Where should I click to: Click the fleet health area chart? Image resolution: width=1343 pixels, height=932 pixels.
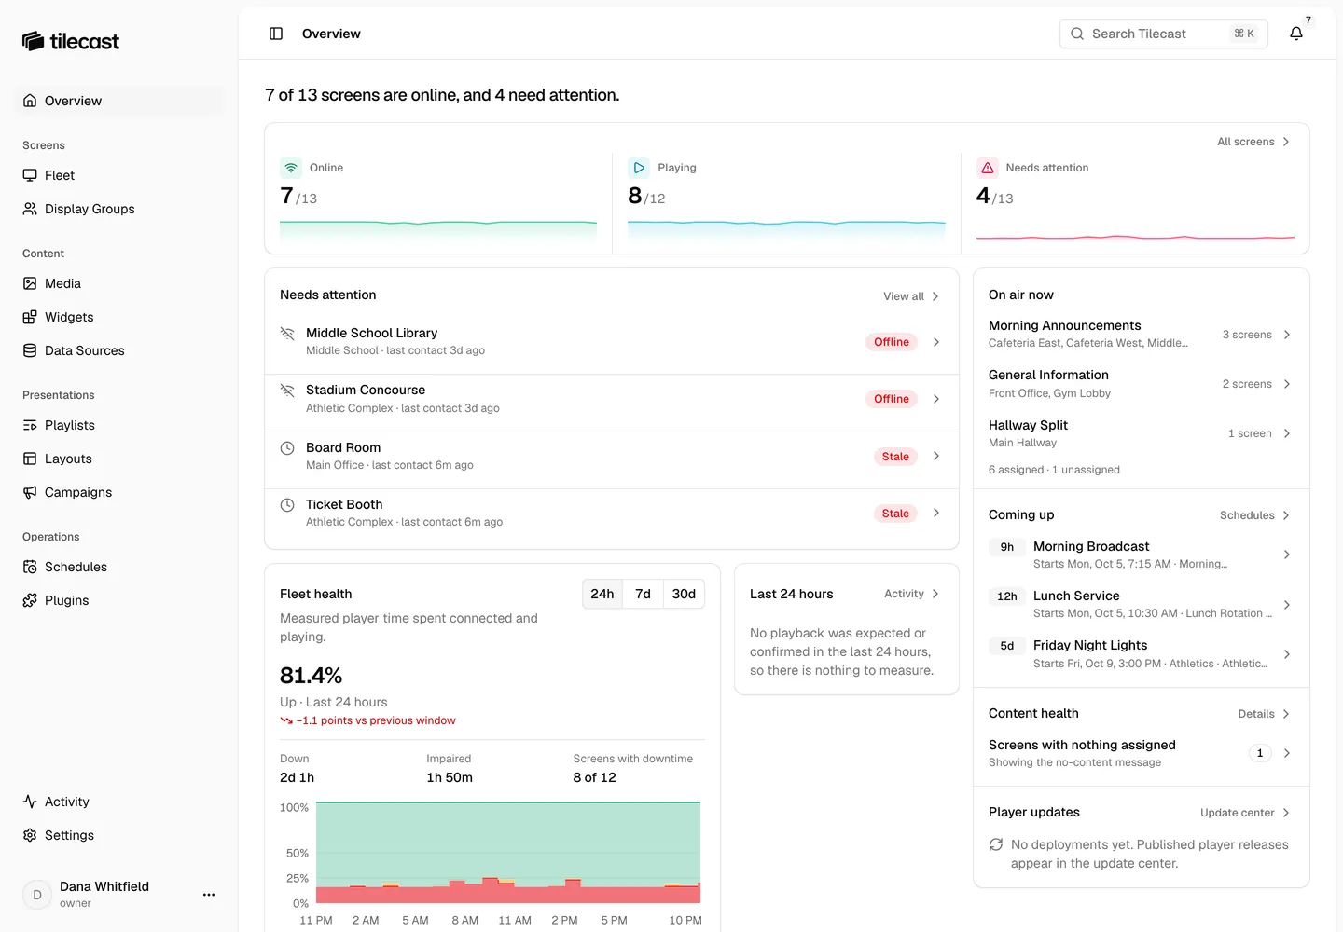click(508, 852)
